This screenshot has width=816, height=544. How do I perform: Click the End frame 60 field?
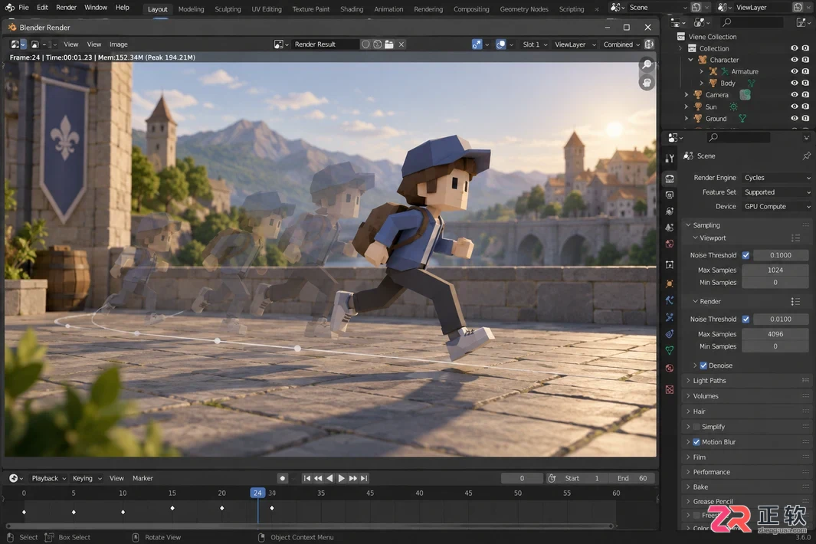click(x=632, y=478)
